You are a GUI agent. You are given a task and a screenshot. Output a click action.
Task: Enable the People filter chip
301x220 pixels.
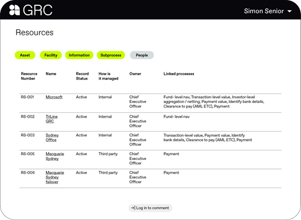click(x=142, y=55)
